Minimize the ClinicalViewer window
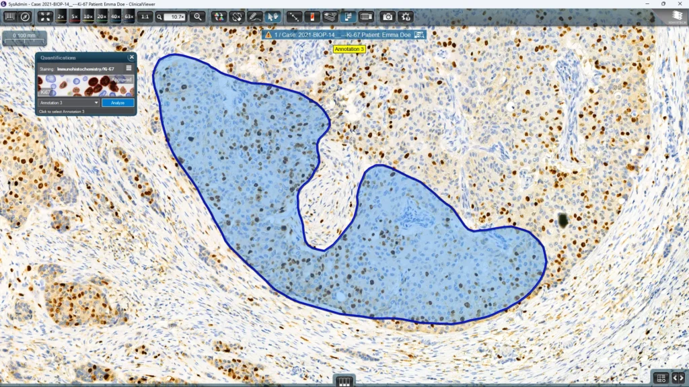The height and width of the screenshot is (387, 689). 647,4
